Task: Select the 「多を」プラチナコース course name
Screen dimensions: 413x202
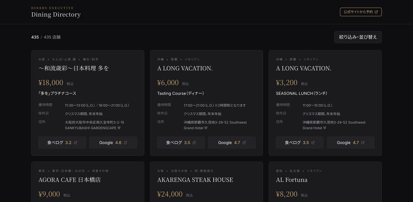Action: click(57, 93)
